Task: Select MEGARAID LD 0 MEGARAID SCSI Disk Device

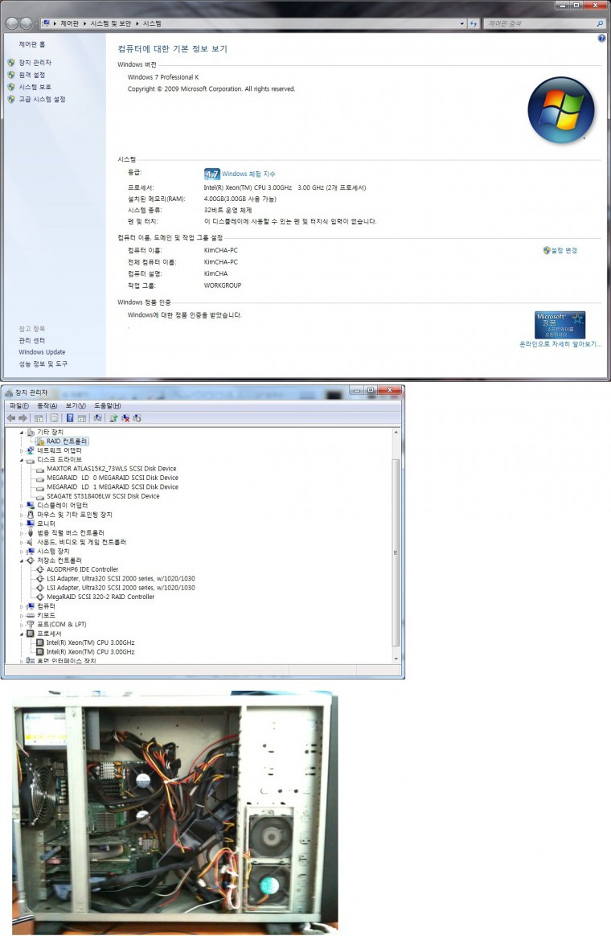Action: coord(113,478)
